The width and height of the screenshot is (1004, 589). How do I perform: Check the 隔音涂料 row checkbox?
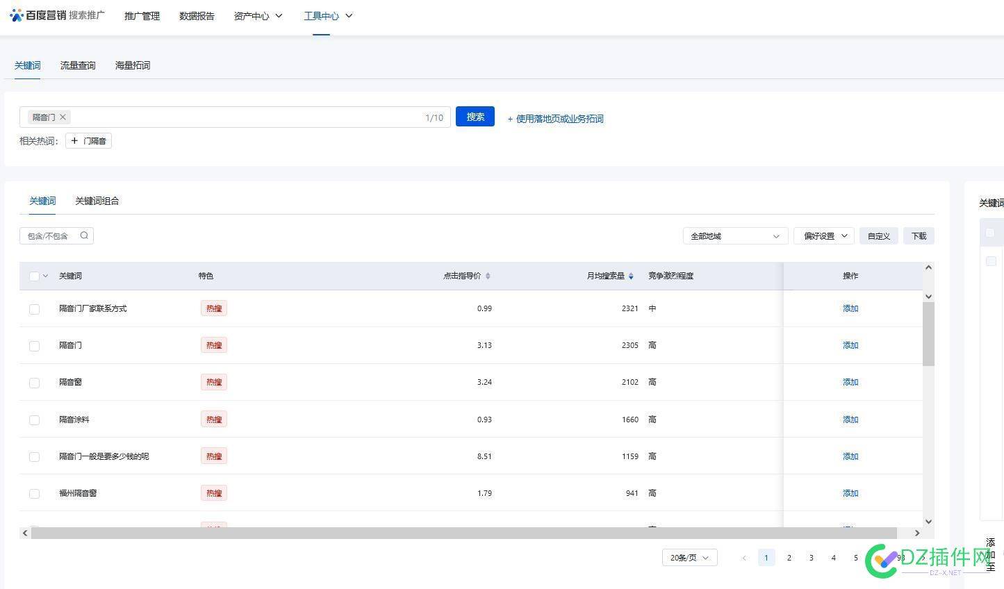34,420
